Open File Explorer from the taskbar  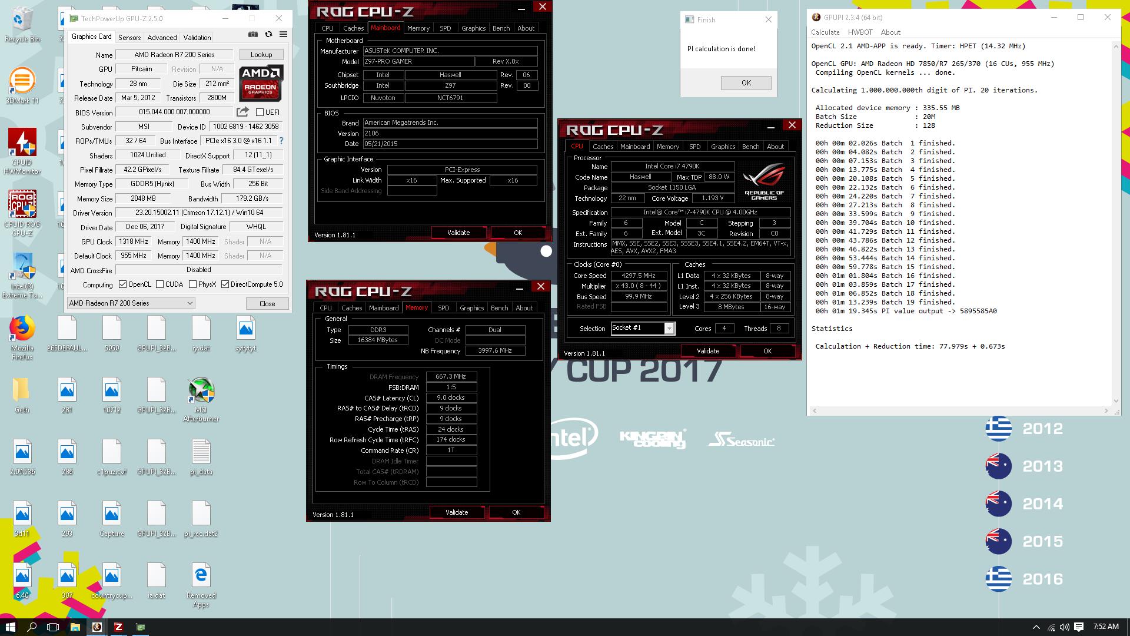point(75,627)
